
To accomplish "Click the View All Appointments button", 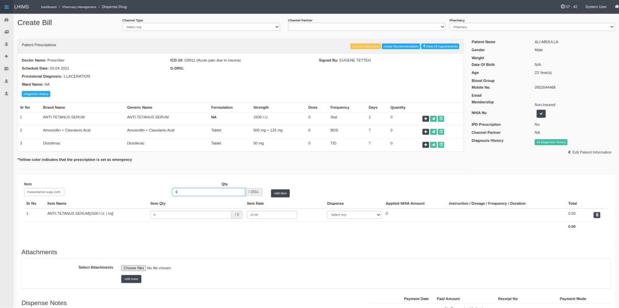I will 440,46.
